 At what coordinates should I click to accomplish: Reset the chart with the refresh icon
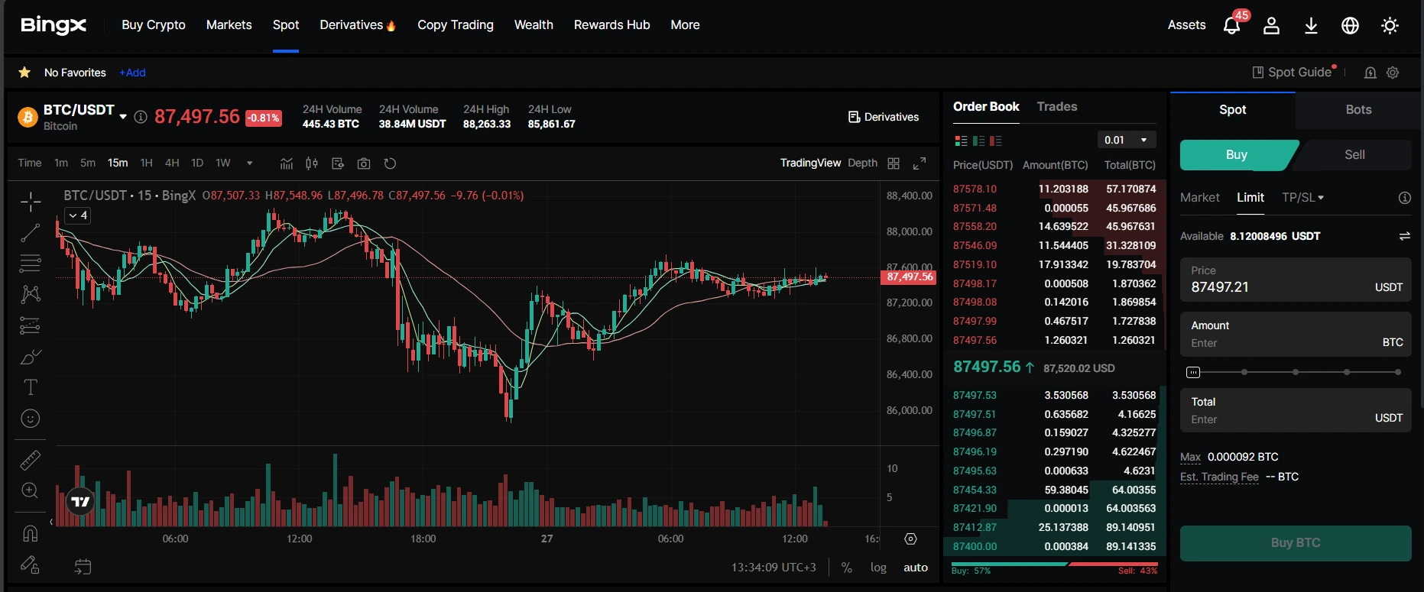pyautogui.click(x=390, y=163)
